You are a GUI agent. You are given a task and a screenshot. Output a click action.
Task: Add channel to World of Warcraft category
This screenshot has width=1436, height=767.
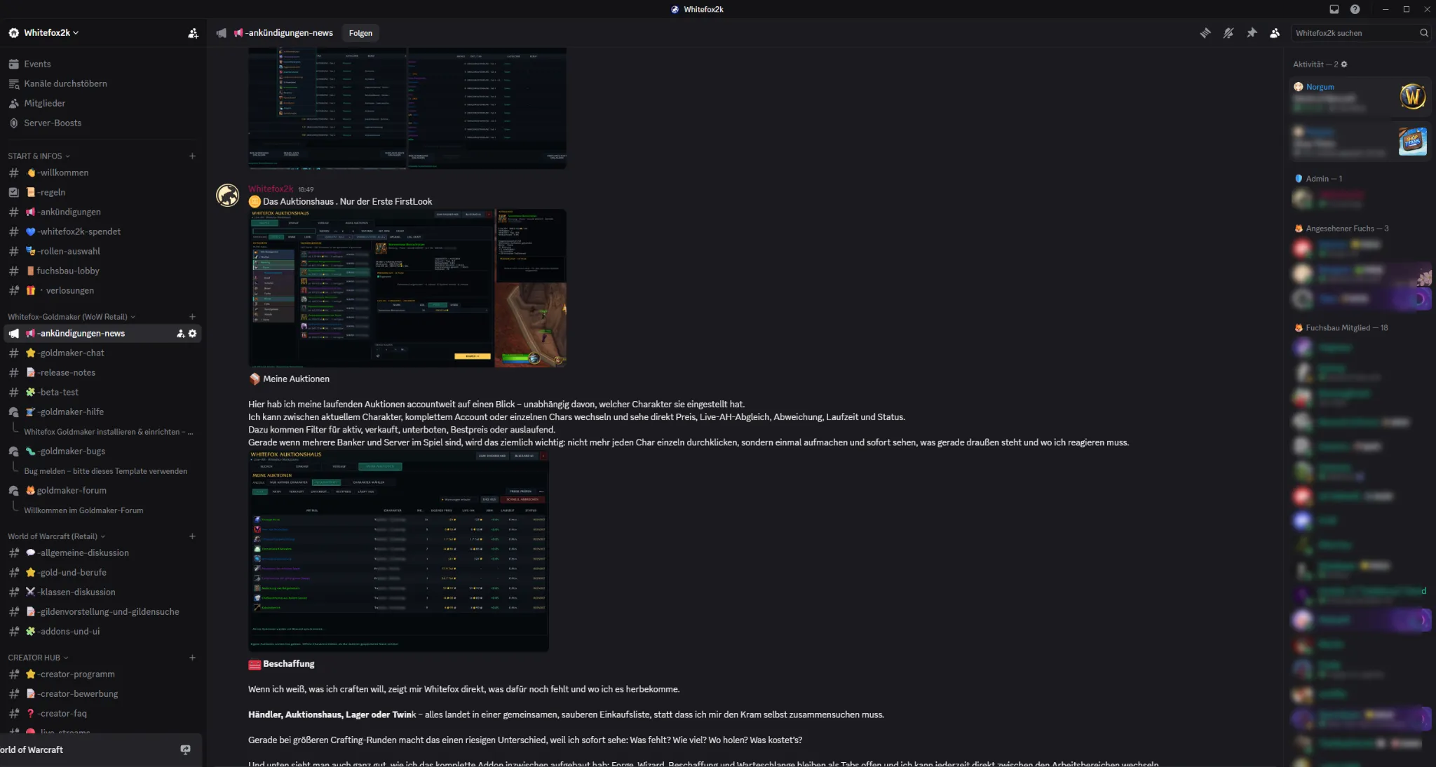[x=192, y=536]
